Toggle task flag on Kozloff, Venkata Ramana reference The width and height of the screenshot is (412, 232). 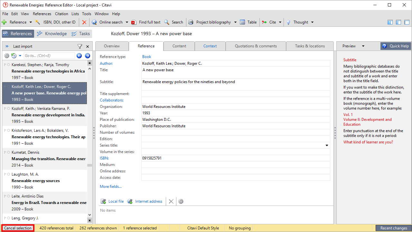tap(5, 109)
